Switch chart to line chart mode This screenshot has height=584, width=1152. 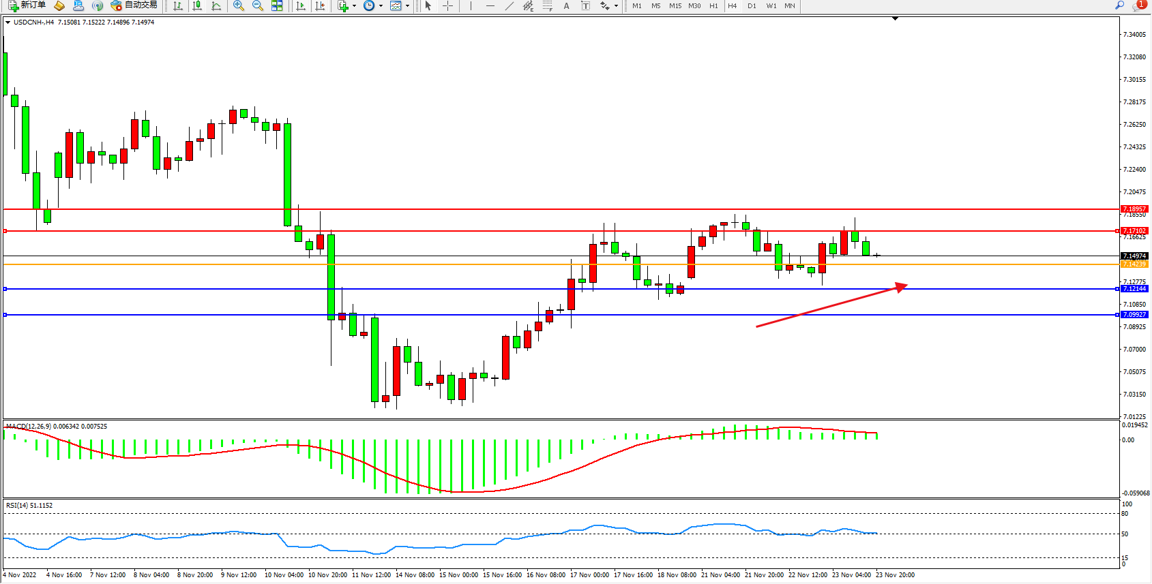[x=216, y=6]
